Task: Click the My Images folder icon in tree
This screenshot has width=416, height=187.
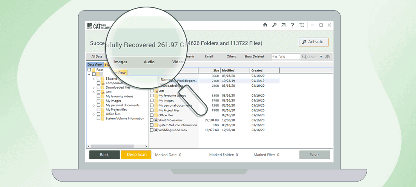Action: pyautogui.click(x=103, y=101)
